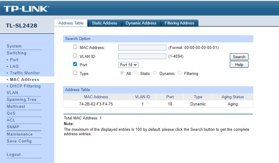
Task: Enable the MAC Address search checkbox
Action: pos(75,47)
